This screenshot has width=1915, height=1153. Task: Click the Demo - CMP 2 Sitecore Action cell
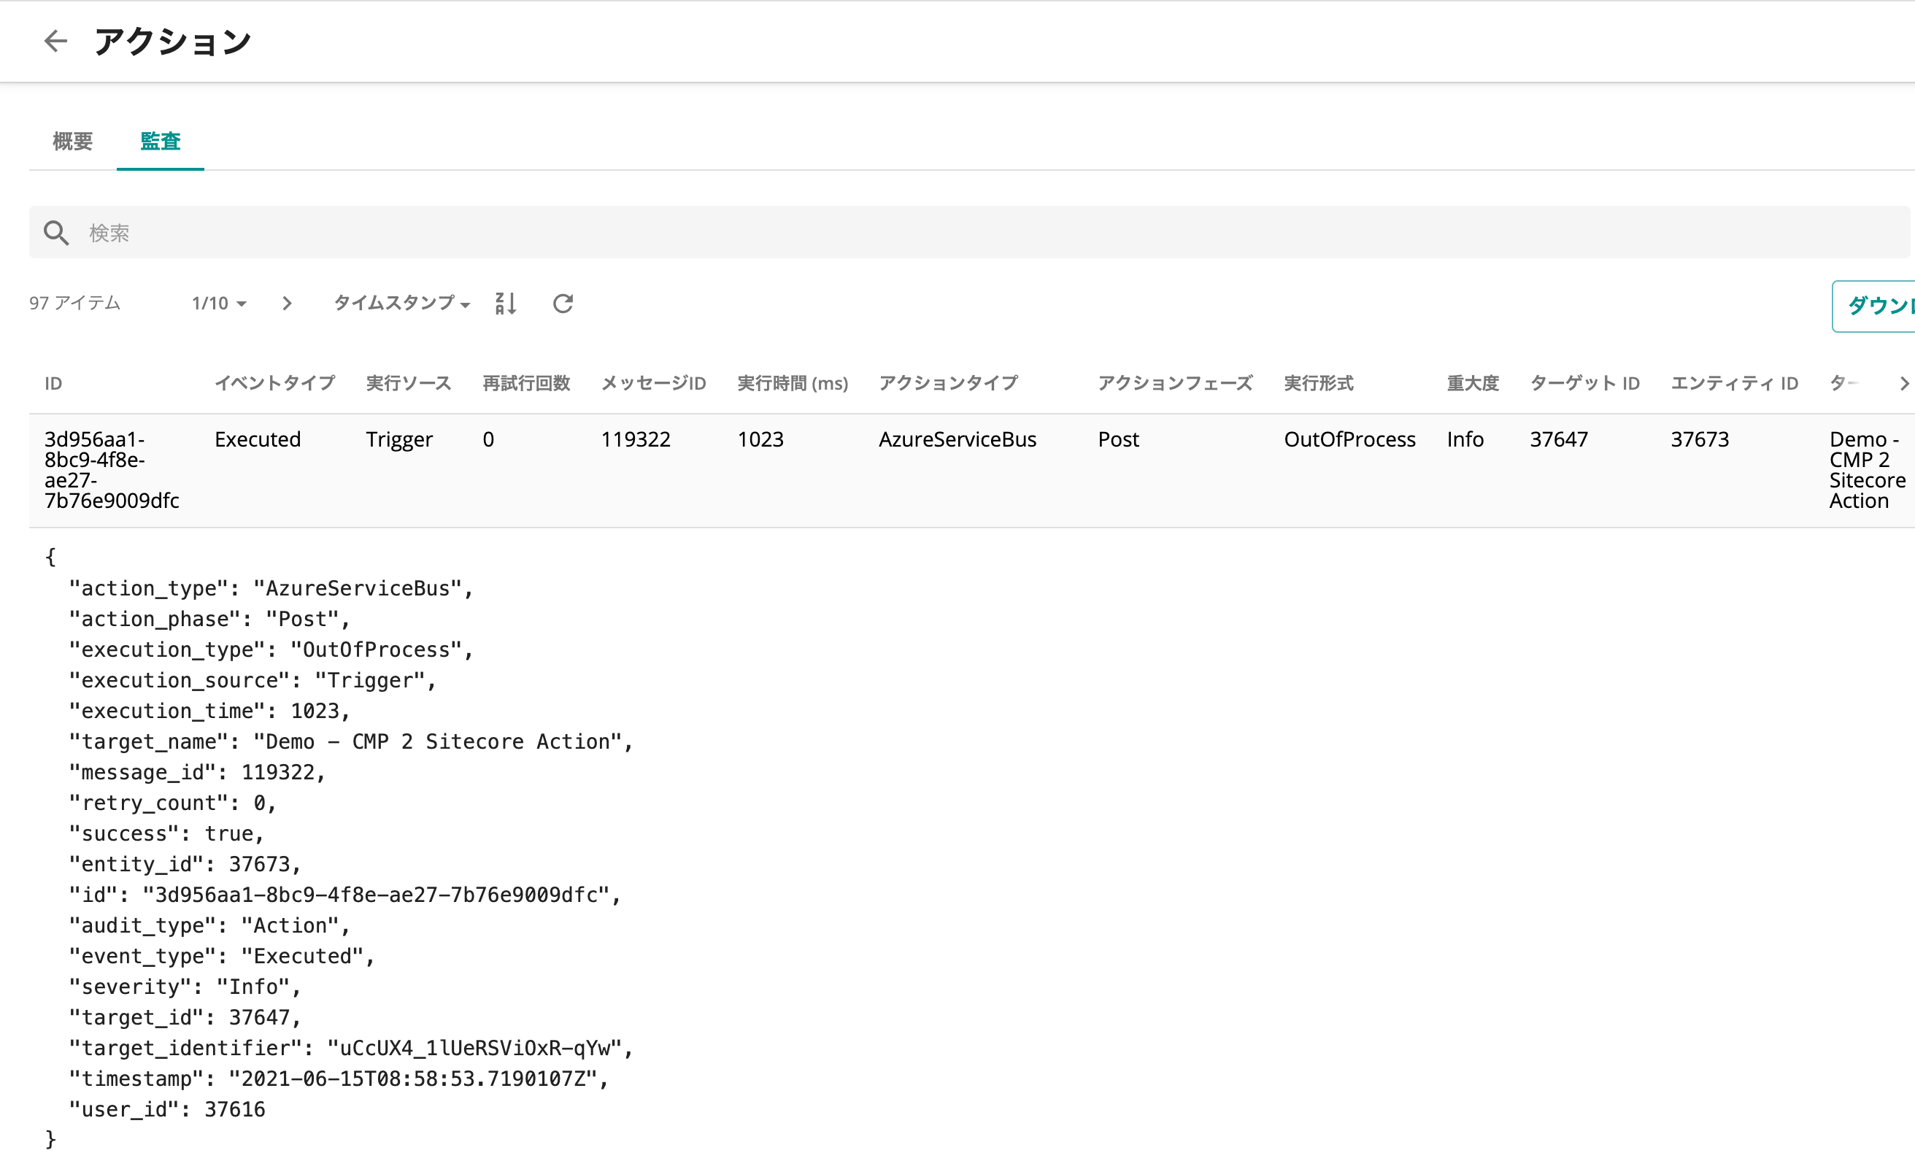(x=1867, y=470)
